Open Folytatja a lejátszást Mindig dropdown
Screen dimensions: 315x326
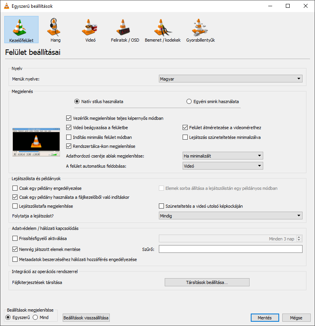coord(231,216)
